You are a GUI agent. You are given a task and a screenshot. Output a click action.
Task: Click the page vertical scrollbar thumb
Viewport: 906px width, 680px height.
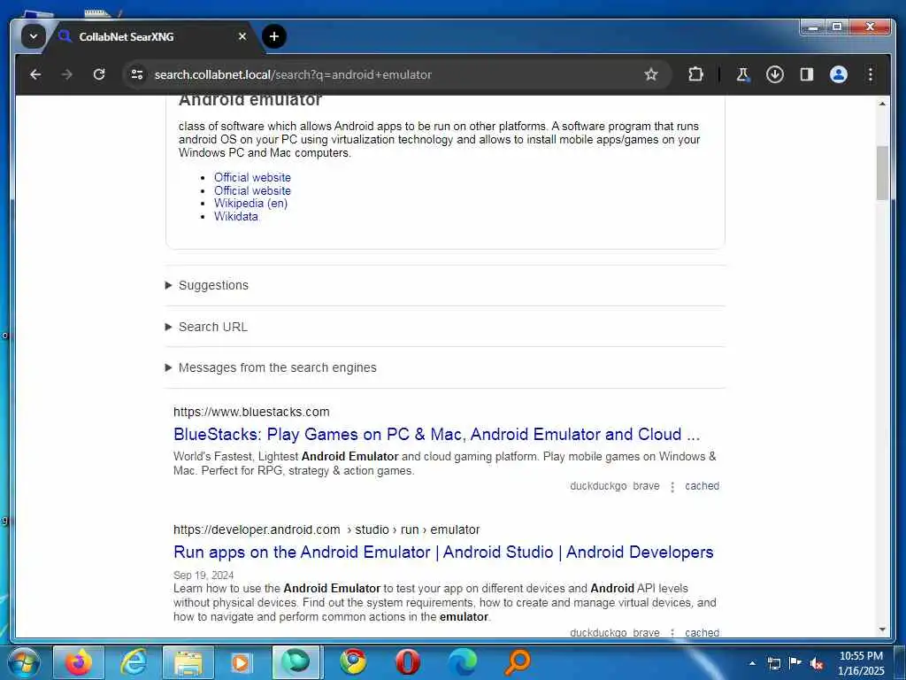[x=882, y=173]
